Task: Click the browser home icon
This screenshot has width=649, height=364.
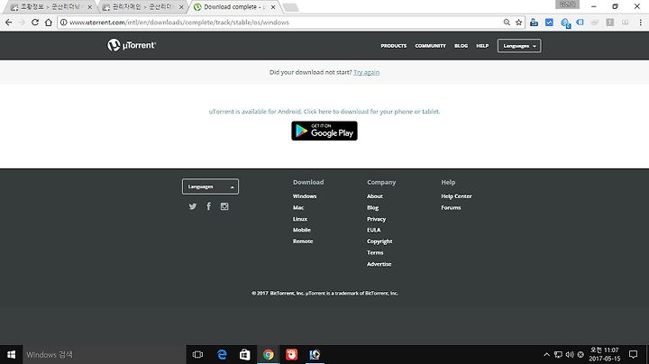Action: (x=49, y=23)
